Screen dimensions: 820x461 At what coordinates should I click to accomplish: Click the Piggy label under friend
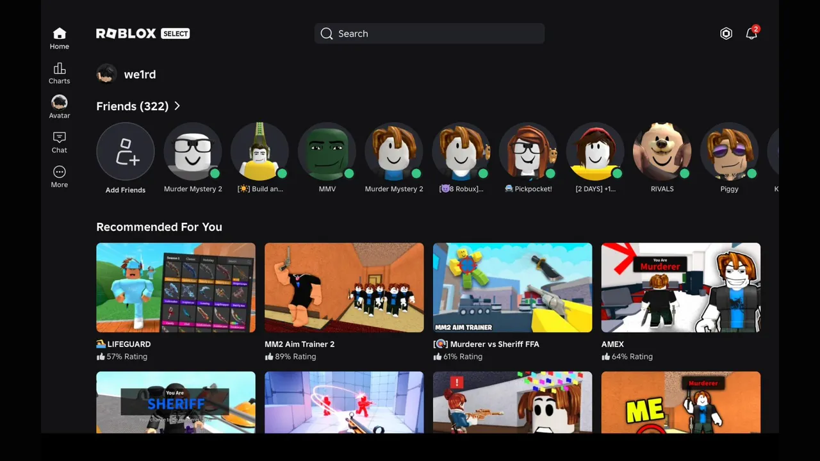coord(729,189)
